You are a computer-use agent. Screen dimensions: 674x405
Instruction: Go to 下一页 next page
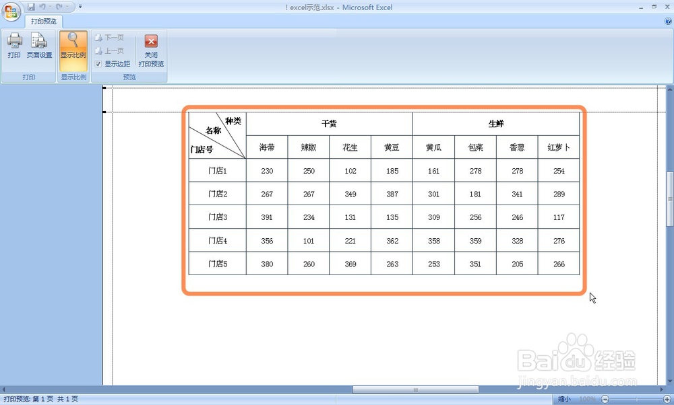pyautogui.click(x=110, y=37)
